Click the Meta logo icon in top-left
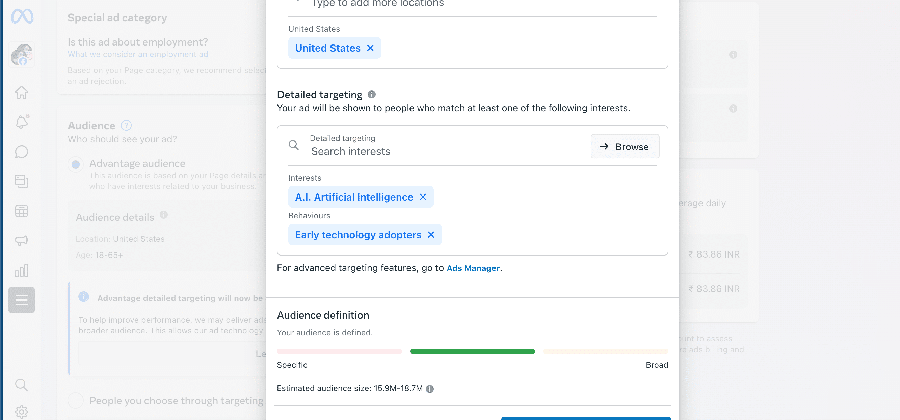900x420 pixels. click(21, 16)
